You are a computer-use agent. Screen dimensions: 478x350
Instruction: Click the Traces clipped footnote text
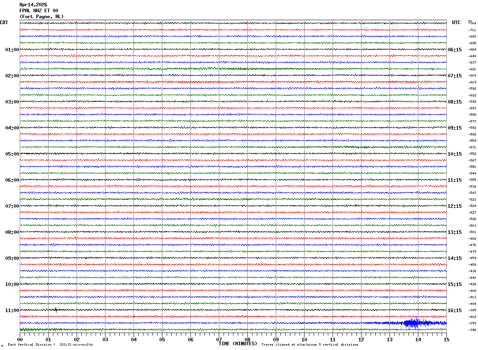click(310, 345)
